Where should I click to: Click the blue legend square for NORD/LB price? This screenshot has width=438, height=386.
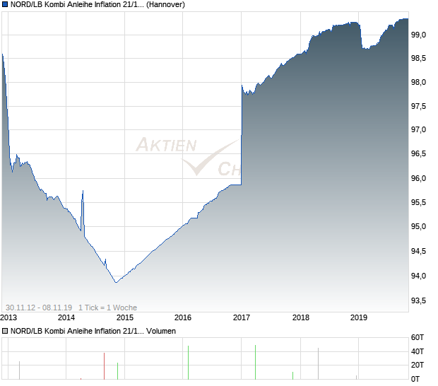point(5,5)
